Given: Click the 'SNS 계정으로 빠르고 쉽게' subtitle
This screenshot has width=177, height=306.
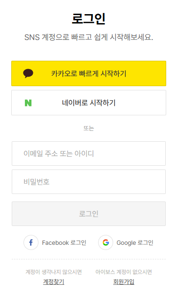Looking at the screenshot, I should coord(66,37).
